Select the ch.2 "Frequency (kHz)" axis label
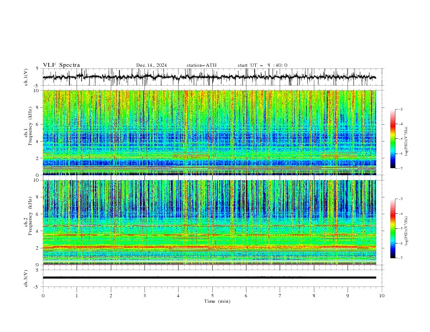 (30, 215)
